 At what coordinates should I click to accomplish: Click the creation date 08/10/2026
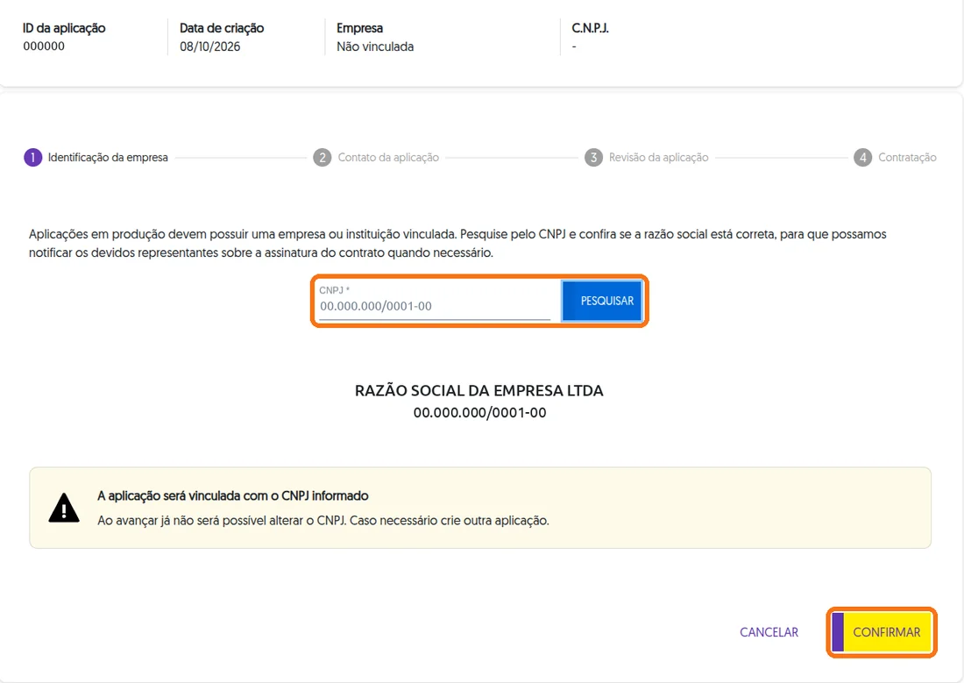click(209, 46)
